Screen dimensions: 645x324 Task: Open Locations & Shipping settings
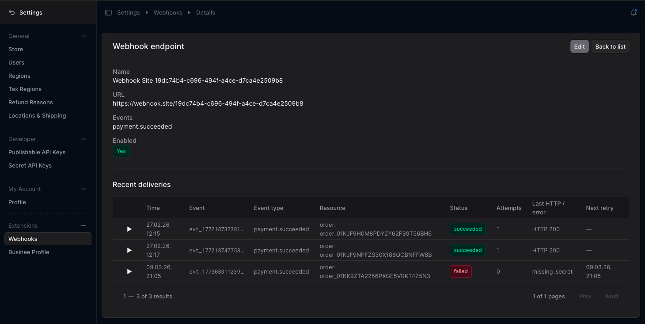click(x=37, y=115)
